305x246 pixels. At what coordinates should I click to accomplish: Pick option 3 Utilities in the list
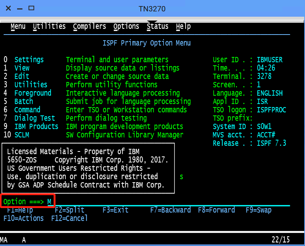31,85
